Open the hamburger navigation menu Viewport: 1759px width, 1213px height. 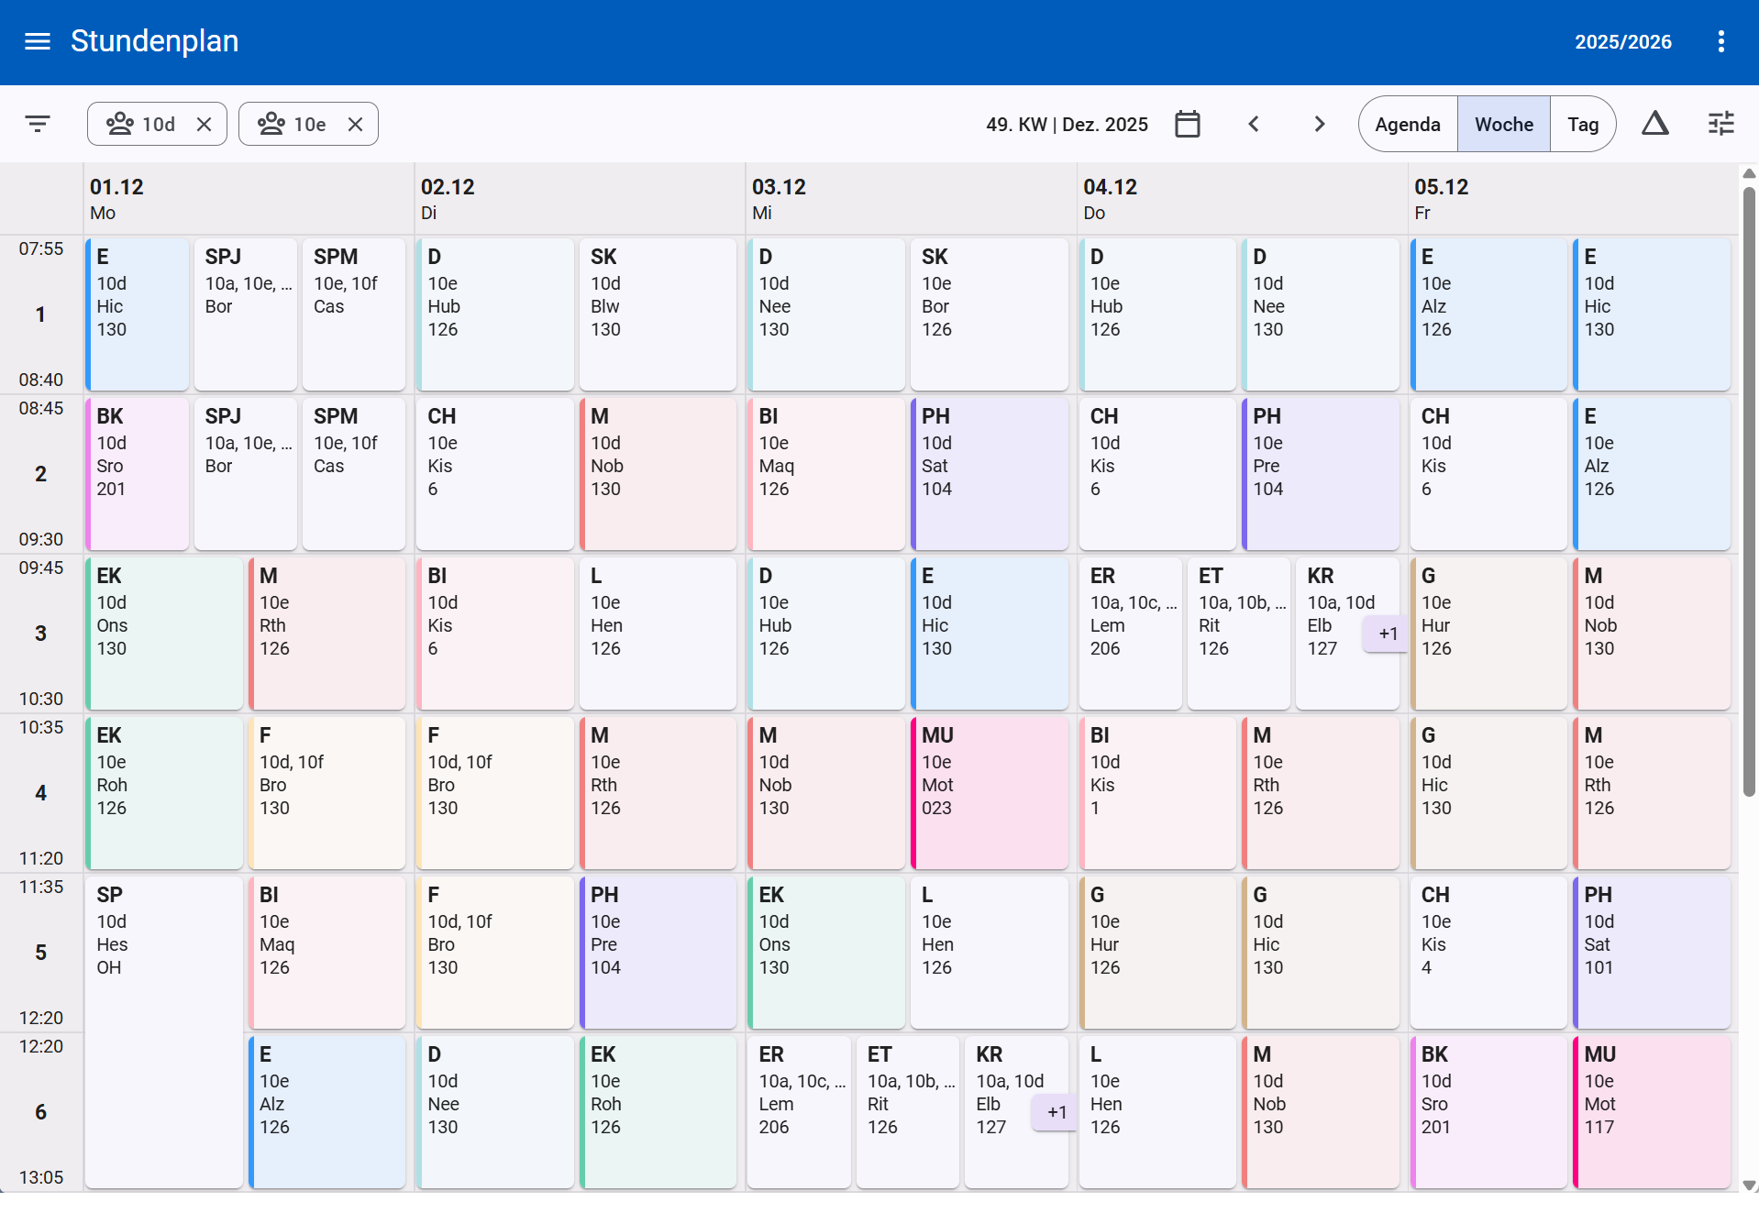(38, 41)
